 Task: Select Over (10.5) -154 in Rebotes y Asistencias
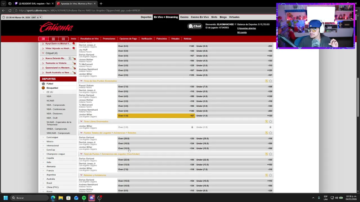pos(156,181)
